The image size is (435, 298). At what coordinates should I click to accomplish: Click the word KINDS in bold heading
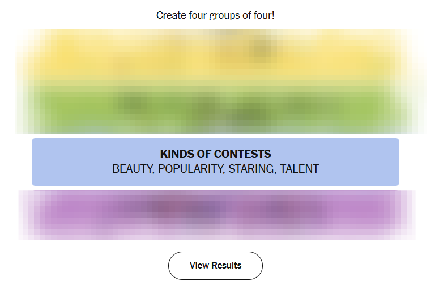point(177,154)
